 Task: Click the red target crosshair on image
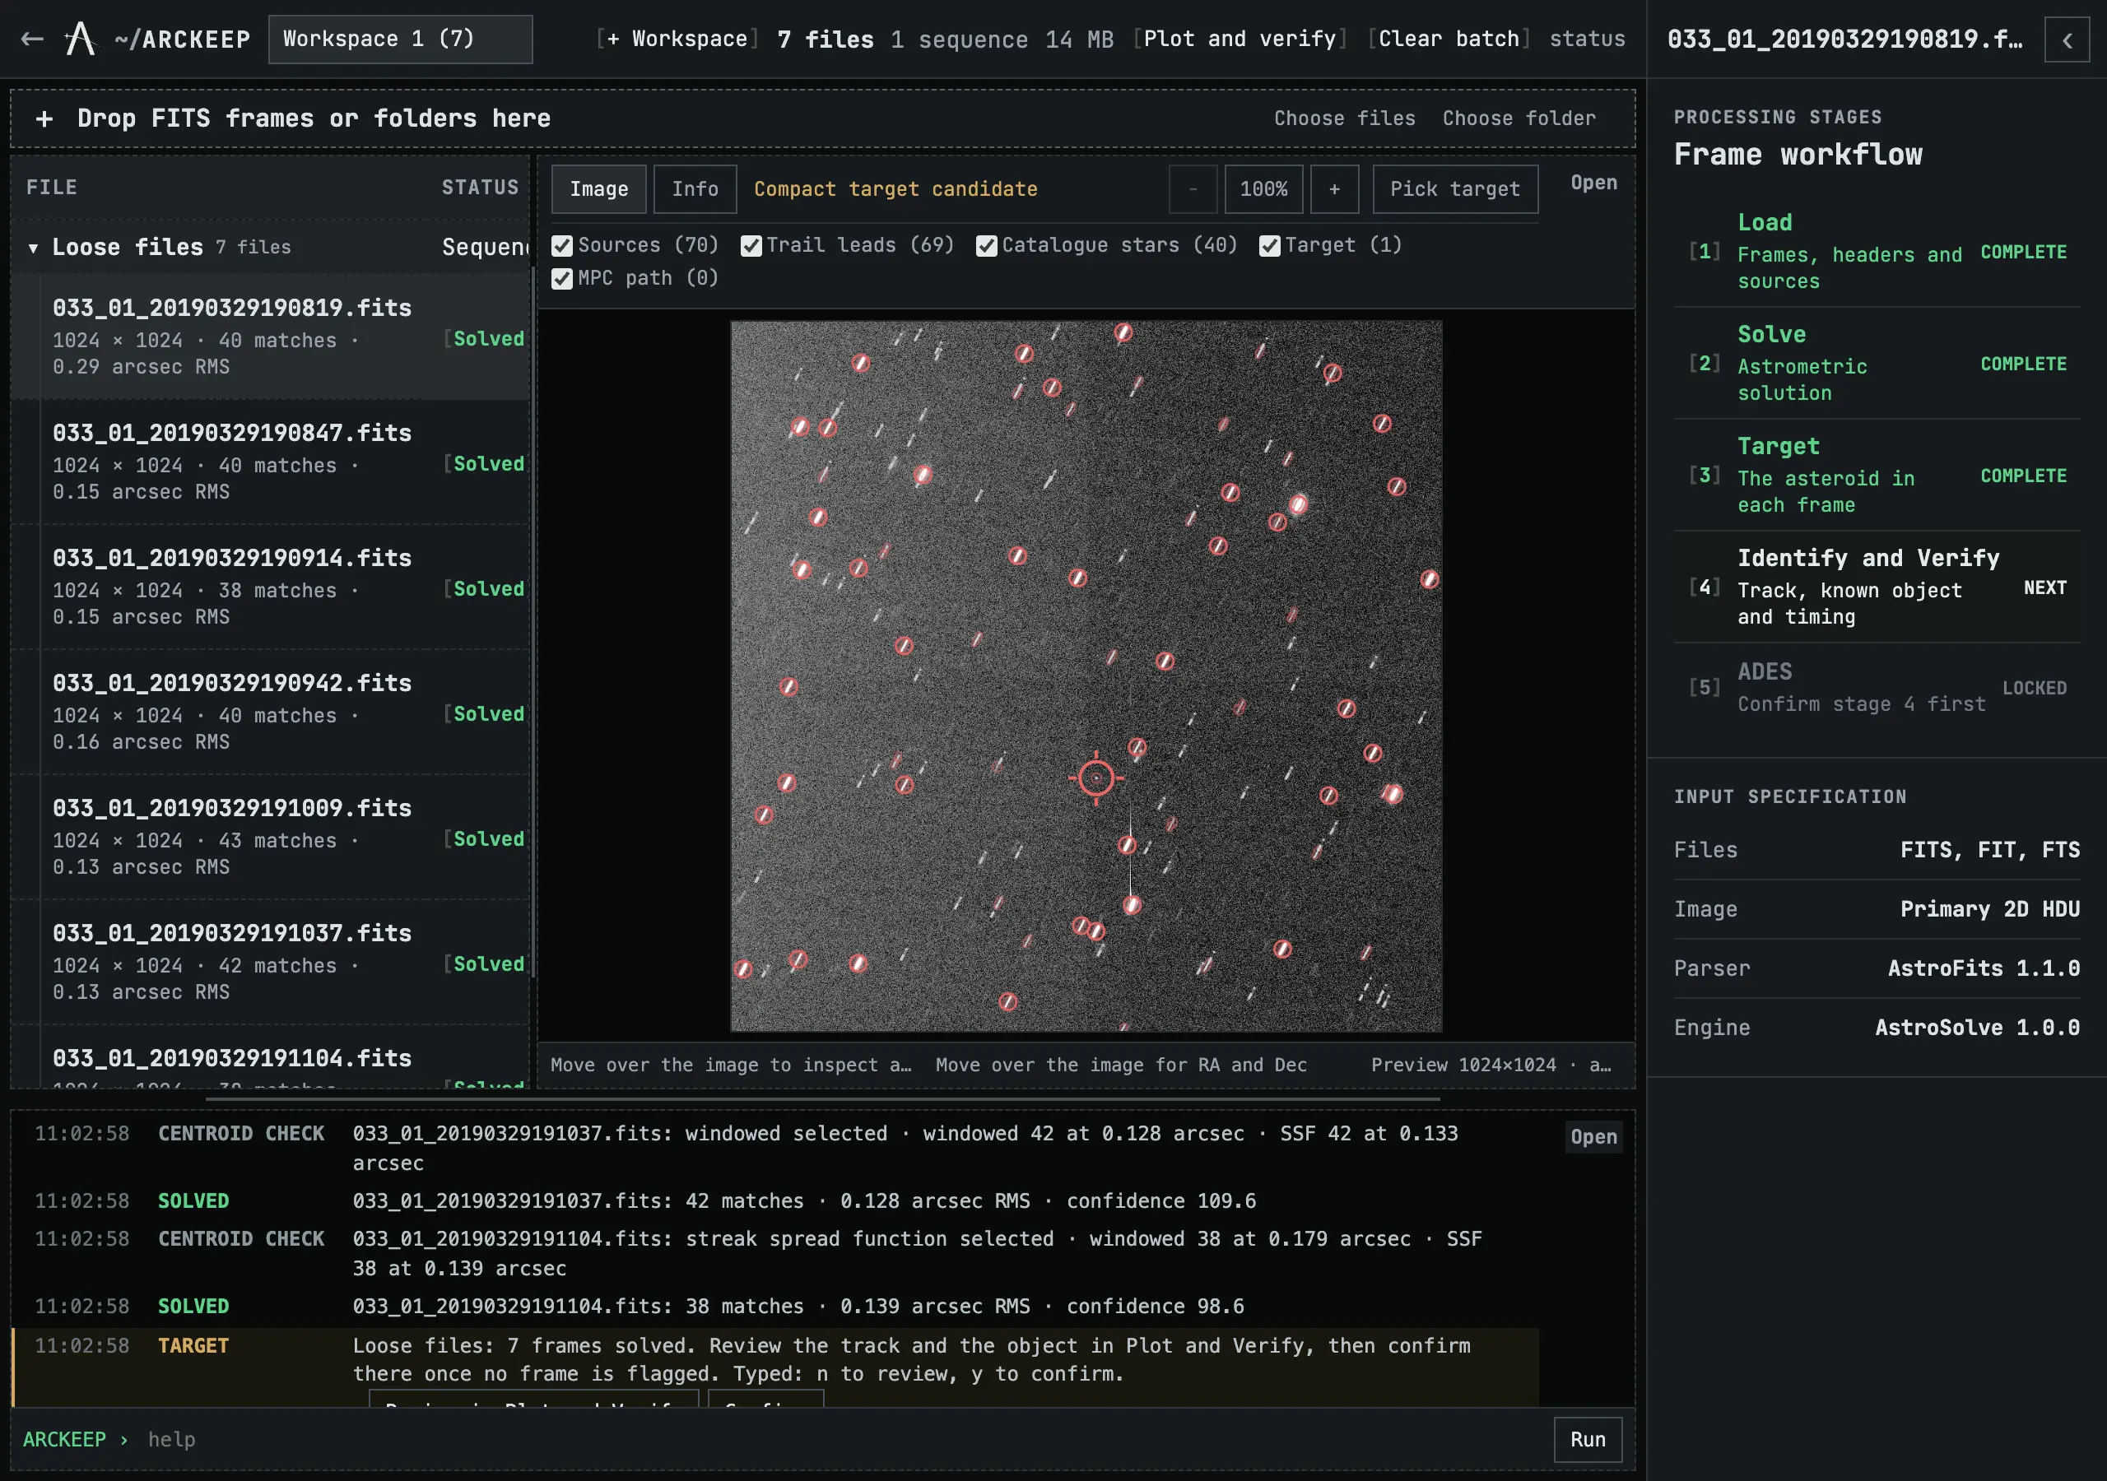1095,778
